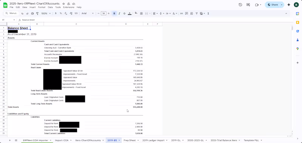Screen dimensions: 302x143
Task: Apply percent format icon
Action: point(61,14)
